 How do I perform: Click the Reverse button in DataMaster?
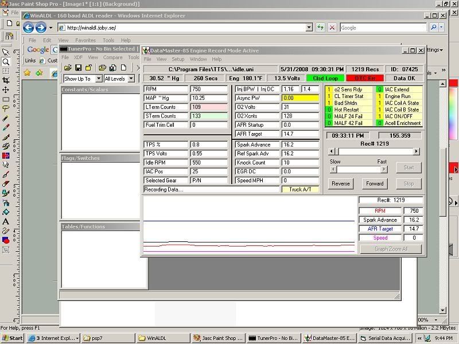(x=341, y=183)
